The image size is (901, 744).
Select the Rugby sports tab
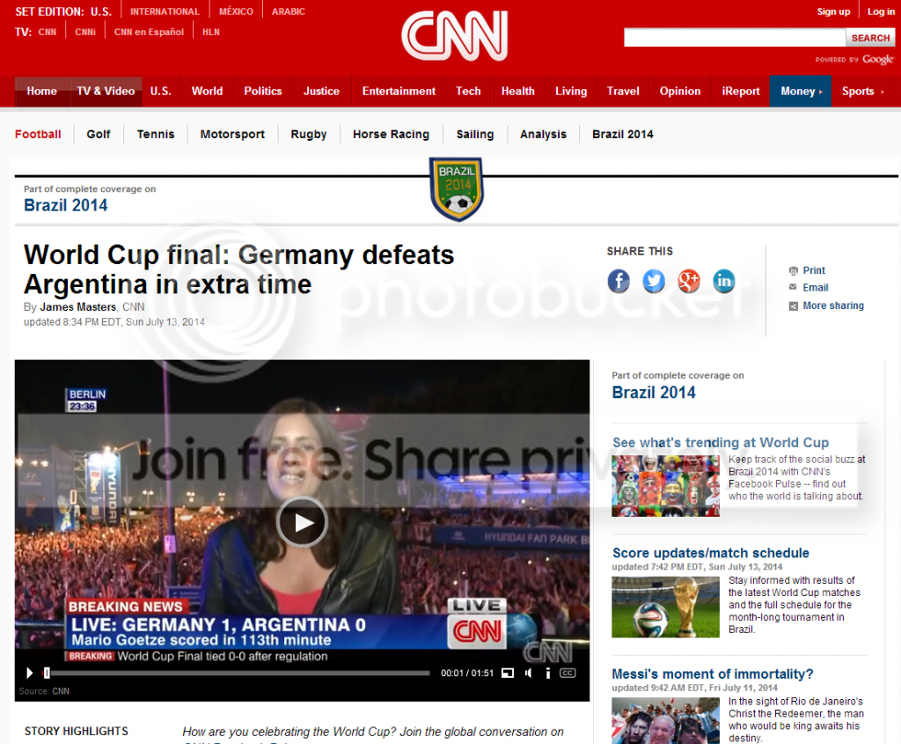[x=309, y=134]
